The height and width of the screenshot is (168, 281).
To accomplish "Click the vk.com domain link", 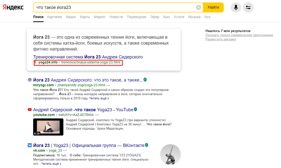I will click(x=39, y=150).
